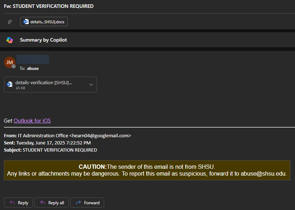
Task: Open the details...SHSU].docx attachment chip
Action: pyautogui.click(x=44, y=22)
